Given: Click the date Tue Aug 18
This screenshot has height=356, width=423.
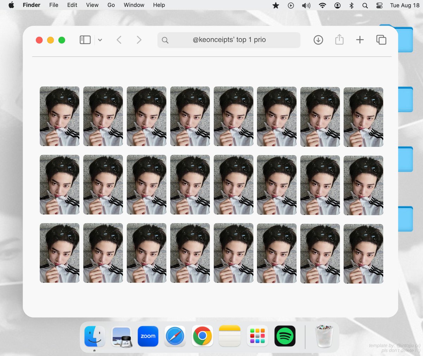Looking at the screenshot, I should pos(405,5).
